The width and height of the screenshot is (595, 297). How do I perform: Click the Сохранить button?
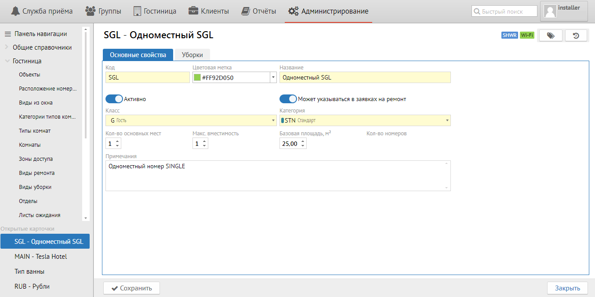click(x=131, y=288)
